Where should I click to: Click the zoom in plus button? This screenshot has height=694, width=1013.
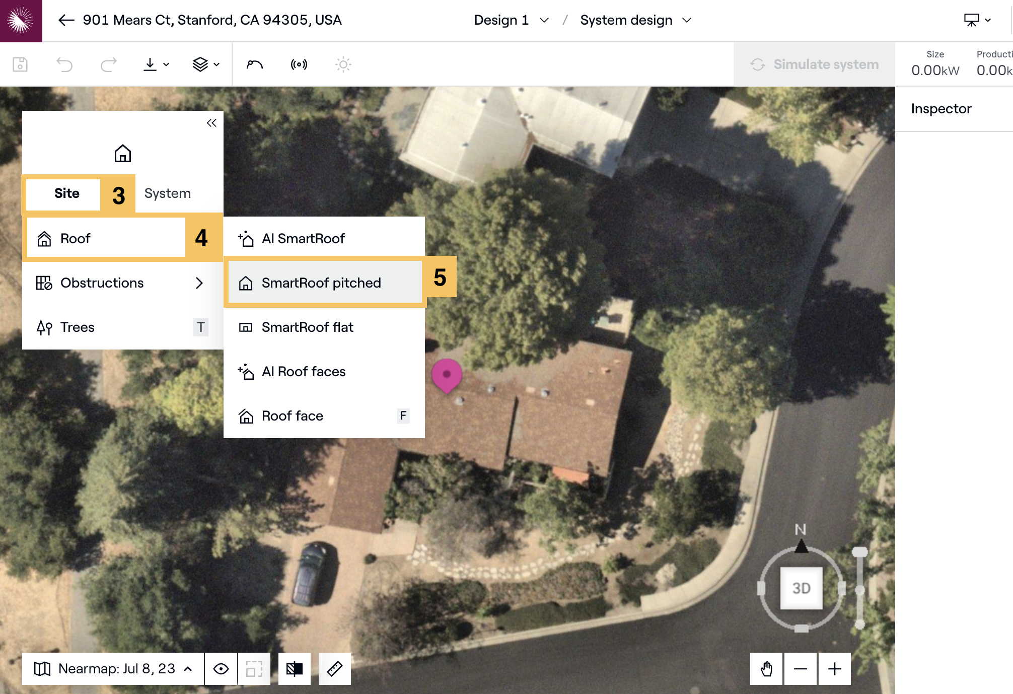(834, 669)
